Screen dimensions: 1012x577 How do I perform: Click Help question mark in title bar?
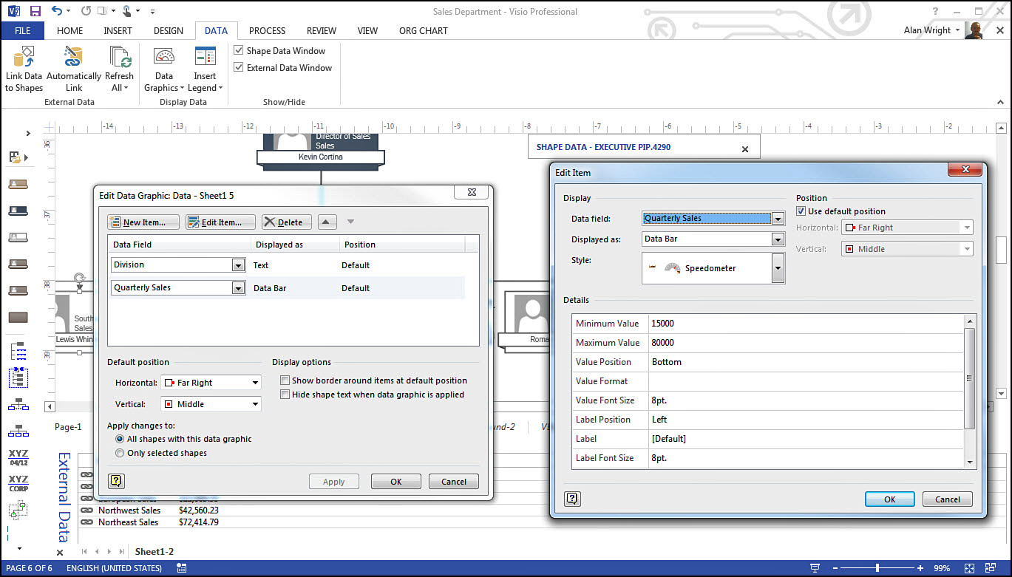point(936,11)
